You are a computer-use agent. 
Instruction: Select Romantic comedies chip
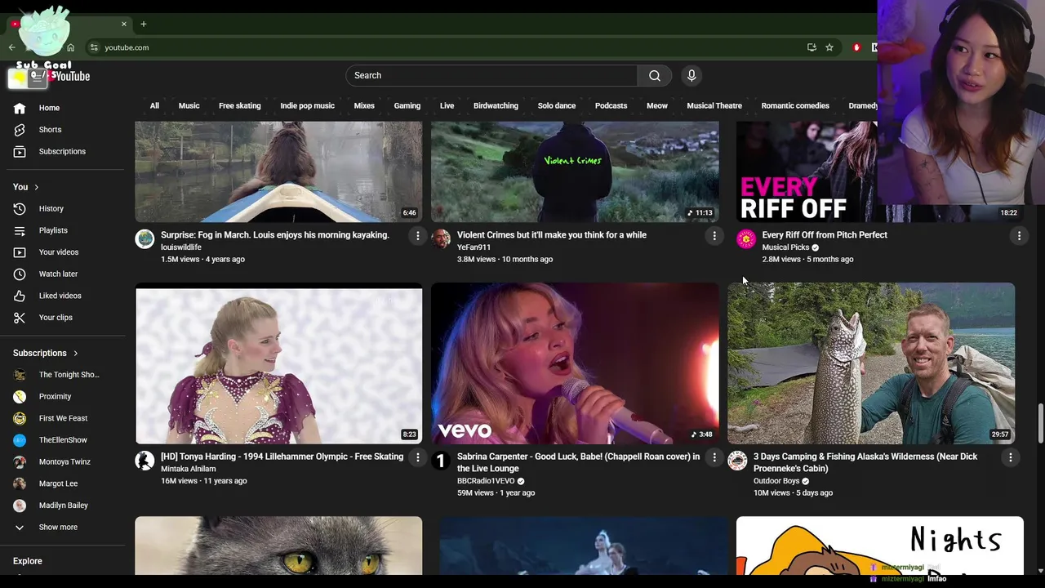click(795, 105)
